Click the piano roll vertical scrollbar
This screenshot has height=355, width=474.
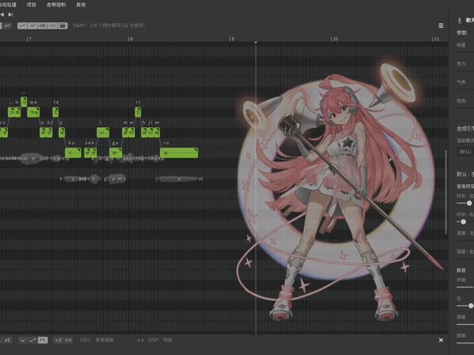click(446, 192)
